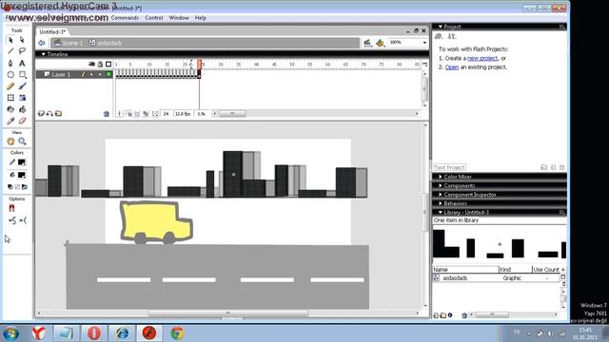
Task: Toggle Snap to Objects magnet option
Action: (x=11, y=209)
